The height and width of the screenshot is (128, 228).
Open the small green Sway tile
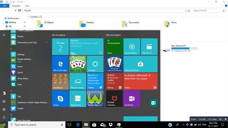tap(154, 103)
